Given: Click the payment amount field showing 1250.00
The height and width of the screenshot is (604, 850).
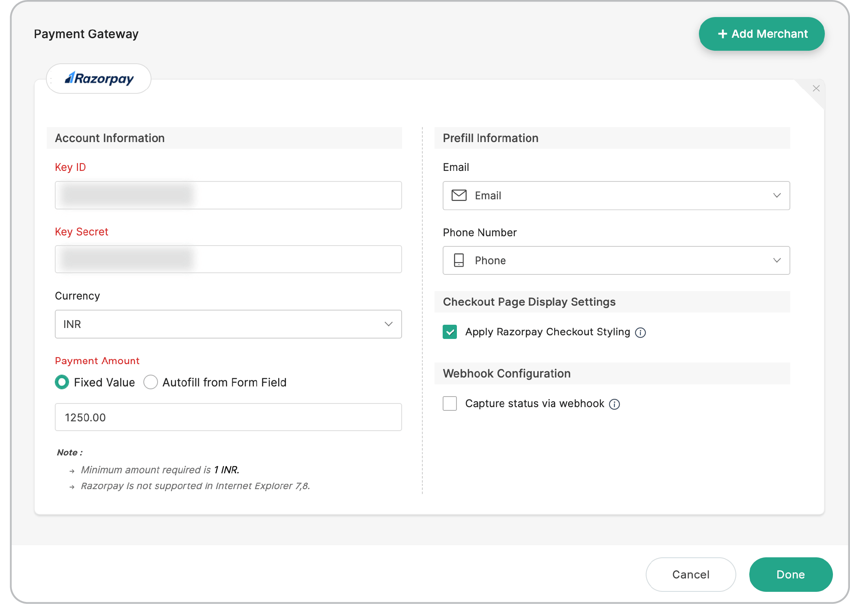Looking at the screenshot, I should coord(228,417).
